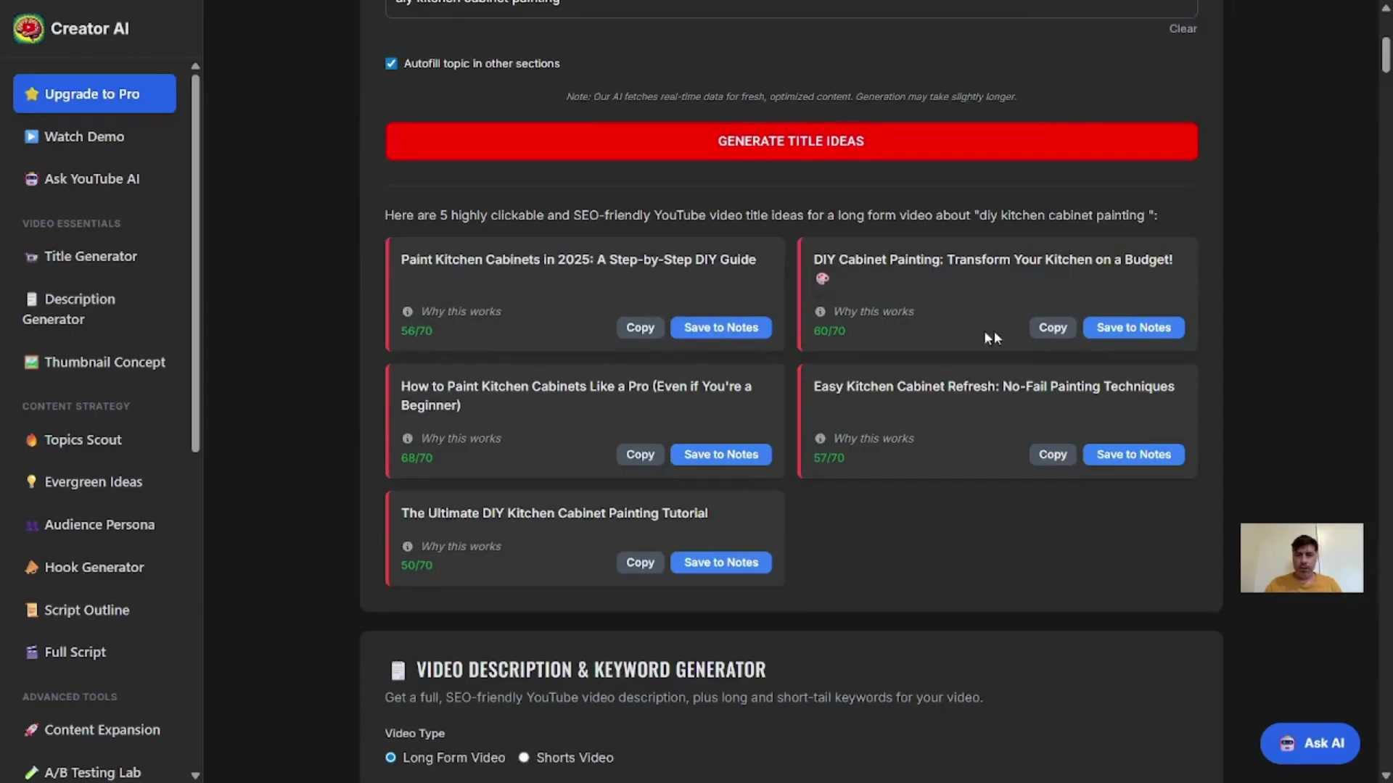
Task: Open Evergreen Ideas tool
Action: coord(93,482)
